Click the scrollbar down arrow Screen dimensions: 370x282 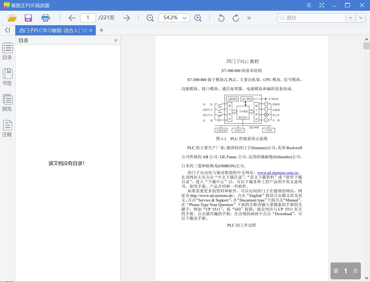tap(367, 278)
